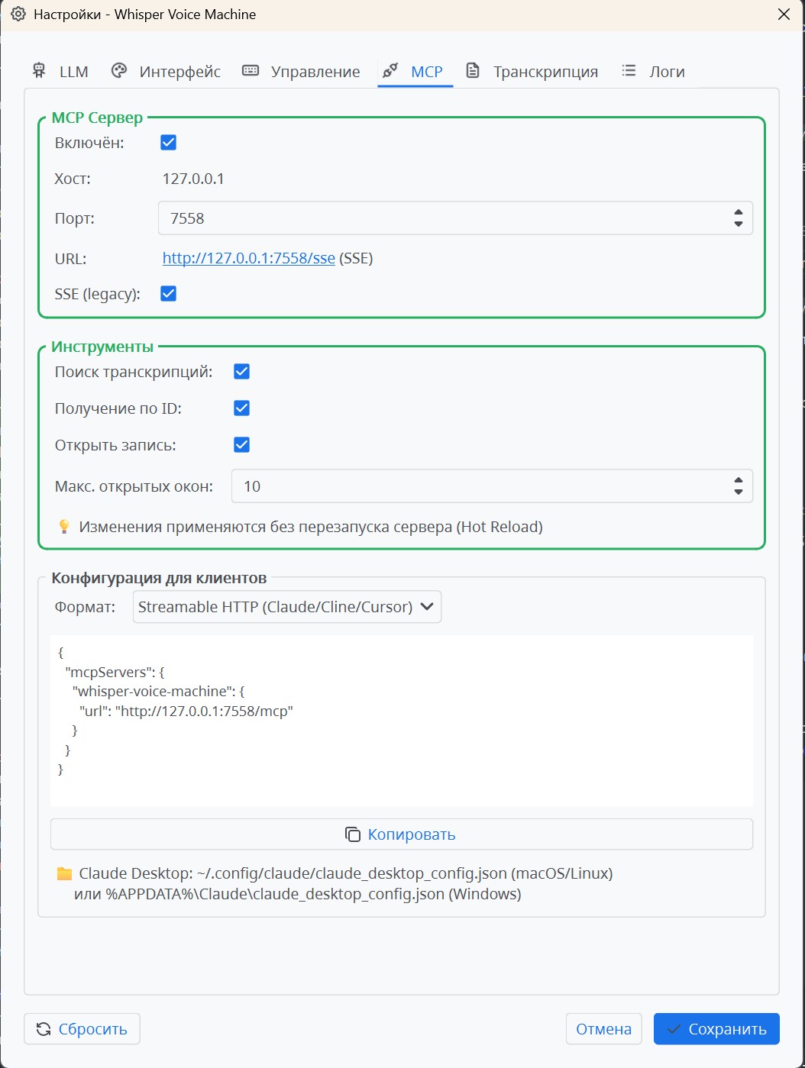Viewport: 805px width, 1068px height.
Task: Disable the MCP server Включён checkbox
Action: click(169, 143)
